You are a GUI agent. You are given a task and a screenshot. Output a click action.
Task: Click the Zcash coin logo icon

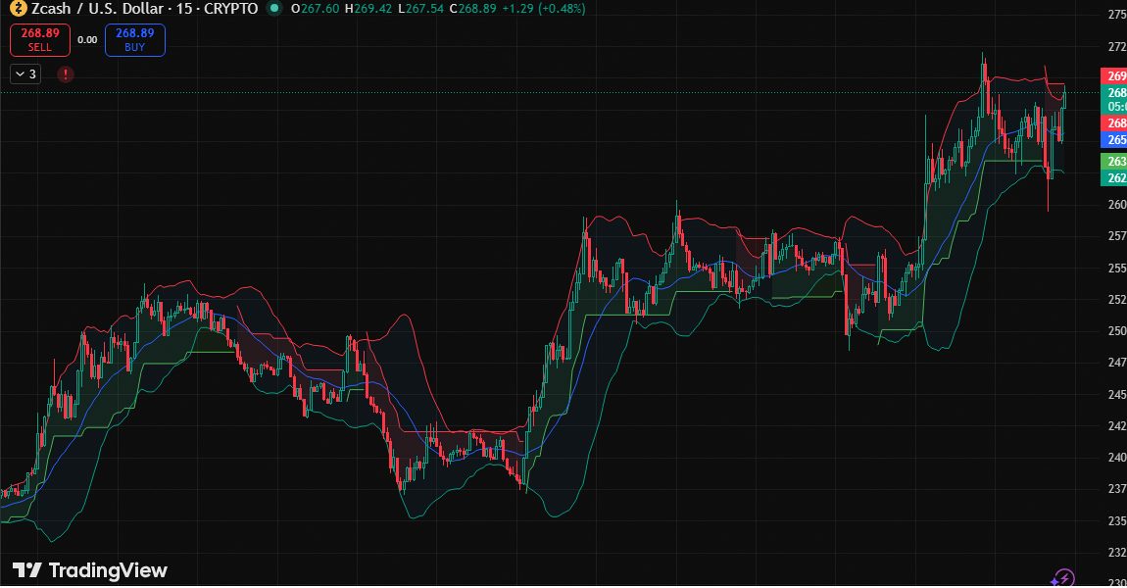[x=18, y=9]
